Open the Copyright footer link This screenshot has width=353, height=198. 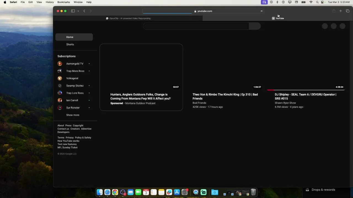[78, 125]
